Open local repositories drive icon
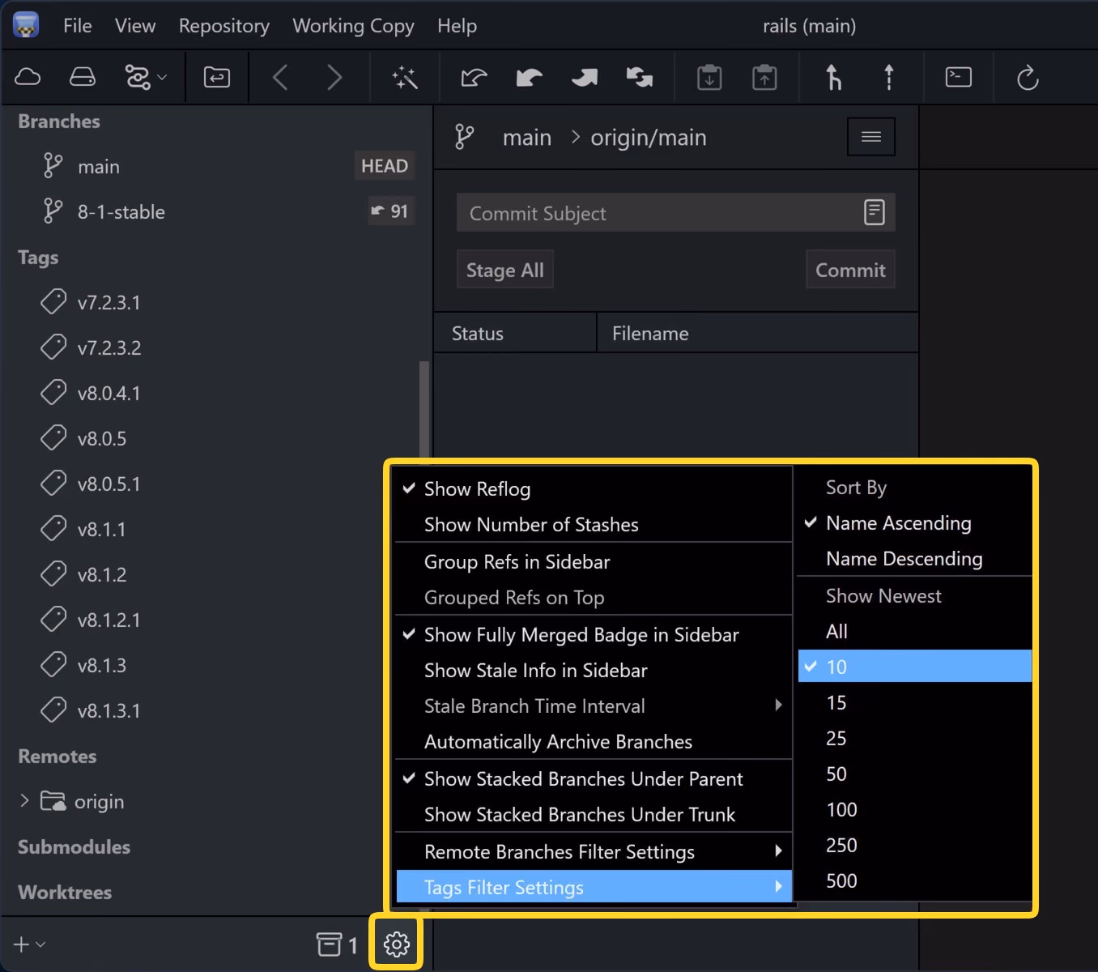 [x=82, y=77]
